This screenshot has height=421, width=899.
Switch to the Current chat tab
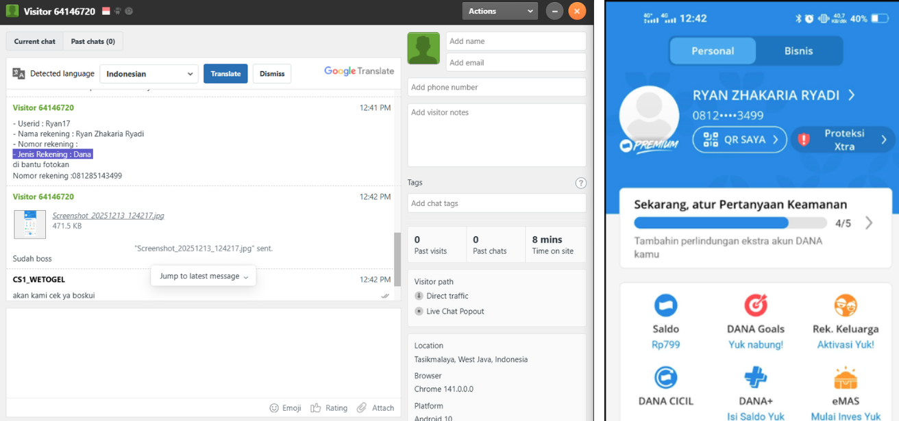(x=35, y=41)
